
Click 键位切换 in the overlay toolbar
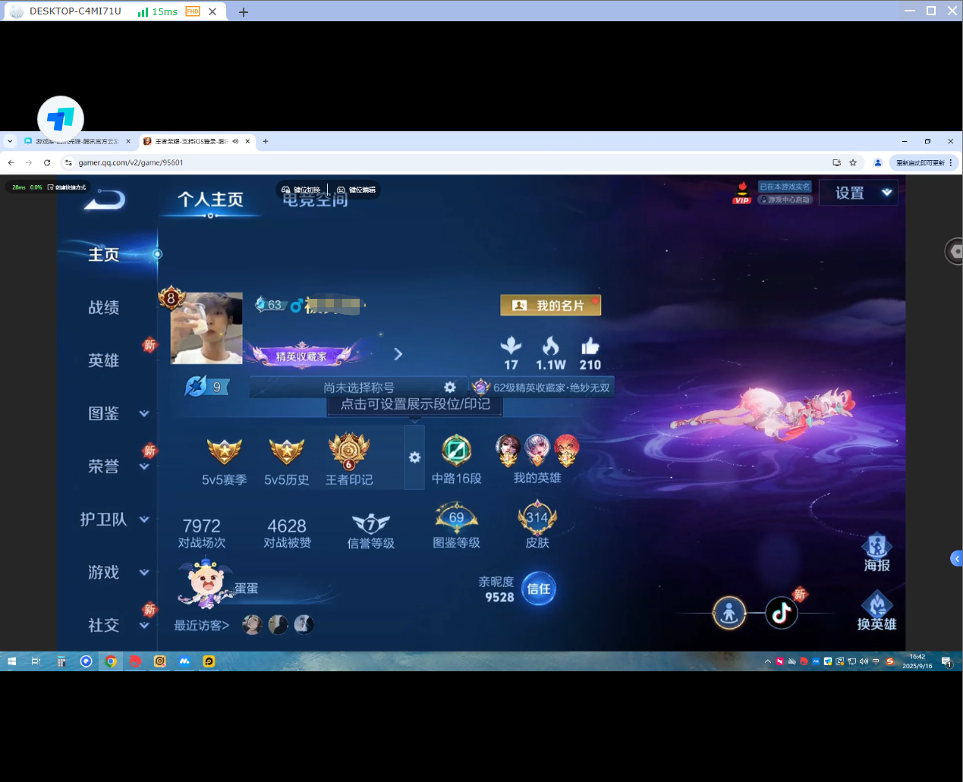pyautogui.click(x=301, y=190)
